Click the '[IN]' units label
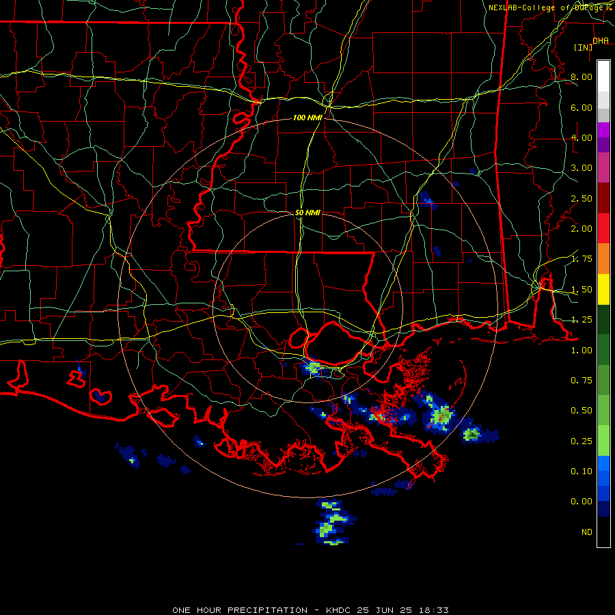The height and width of the screenshot is (615, 615). point(584,47)
